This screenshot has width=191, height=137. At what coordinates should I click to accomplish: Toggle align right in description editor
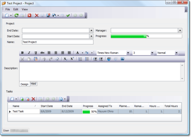point(63,53)
